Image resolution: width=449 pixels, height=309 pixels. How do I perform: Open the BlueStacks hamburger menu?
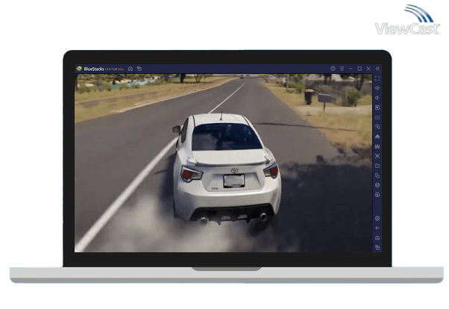342,69
